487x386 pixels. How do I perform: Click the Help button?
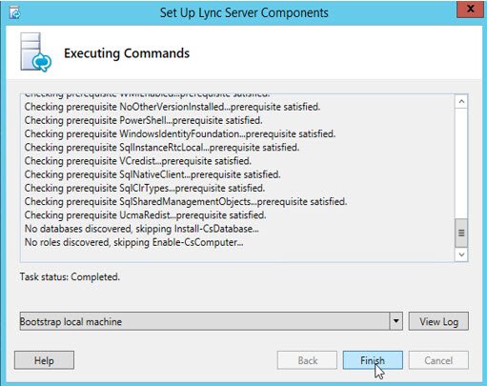coord(44,360)
